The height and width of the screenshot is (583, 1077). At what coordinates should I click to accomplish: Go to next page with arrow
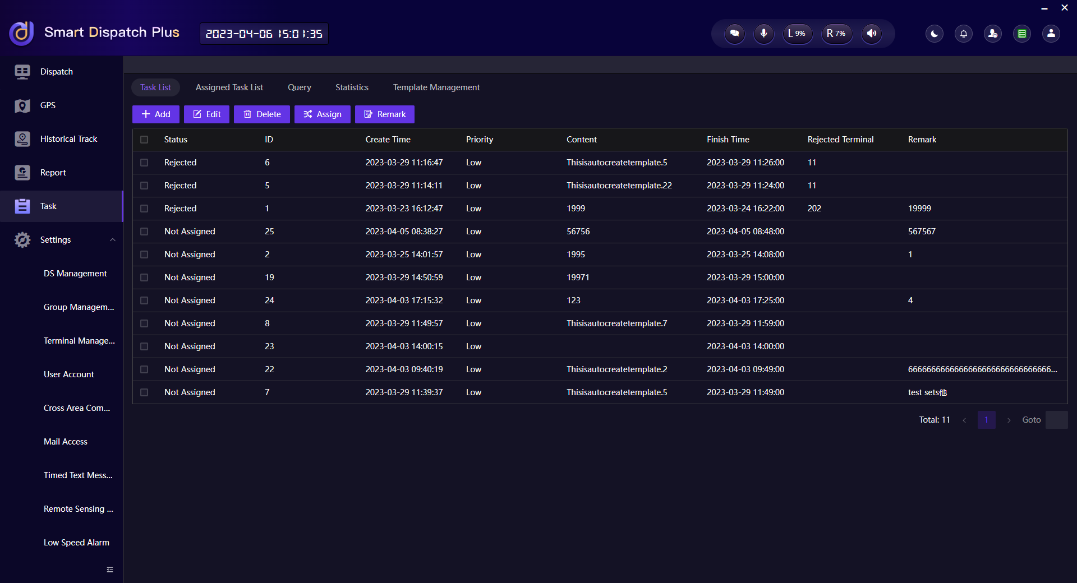tap(1008, 420)
